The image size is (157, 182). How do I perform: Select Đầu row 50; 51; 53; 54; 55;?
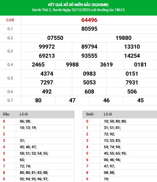[x=37, y=153]
